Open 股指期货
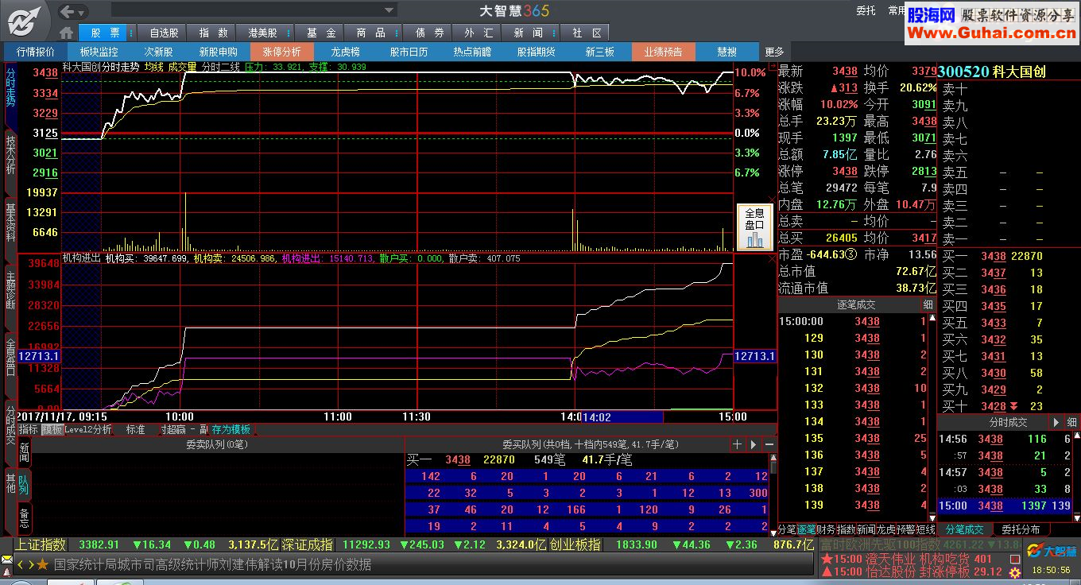1081x585 pixels. pyautogui.click(x=536, y=52)
